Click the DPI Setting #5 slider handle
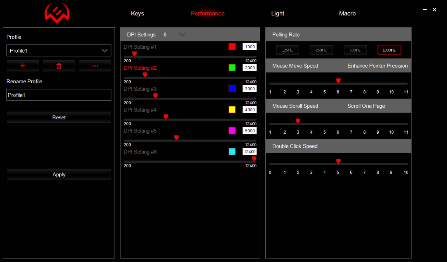 point(177,138)
